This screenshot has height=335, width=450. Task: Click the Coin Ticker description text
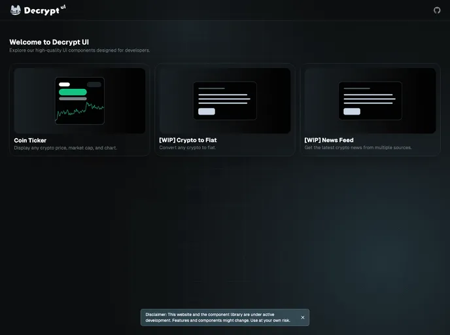(65, 148)
